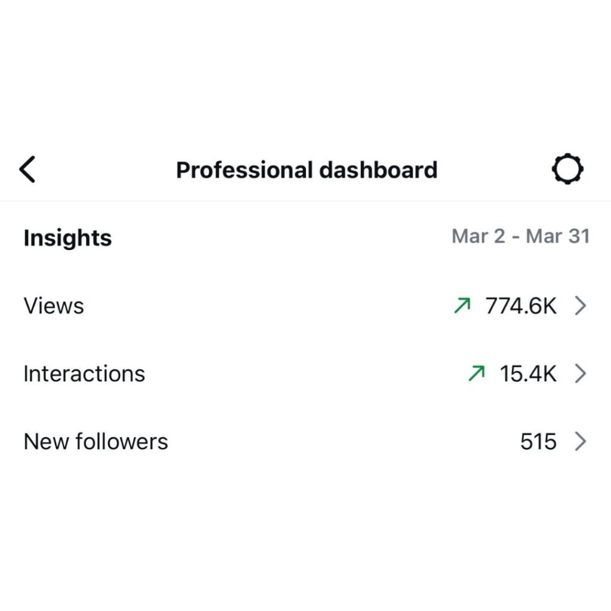Open the Interactions insights label

pos(84,374)
